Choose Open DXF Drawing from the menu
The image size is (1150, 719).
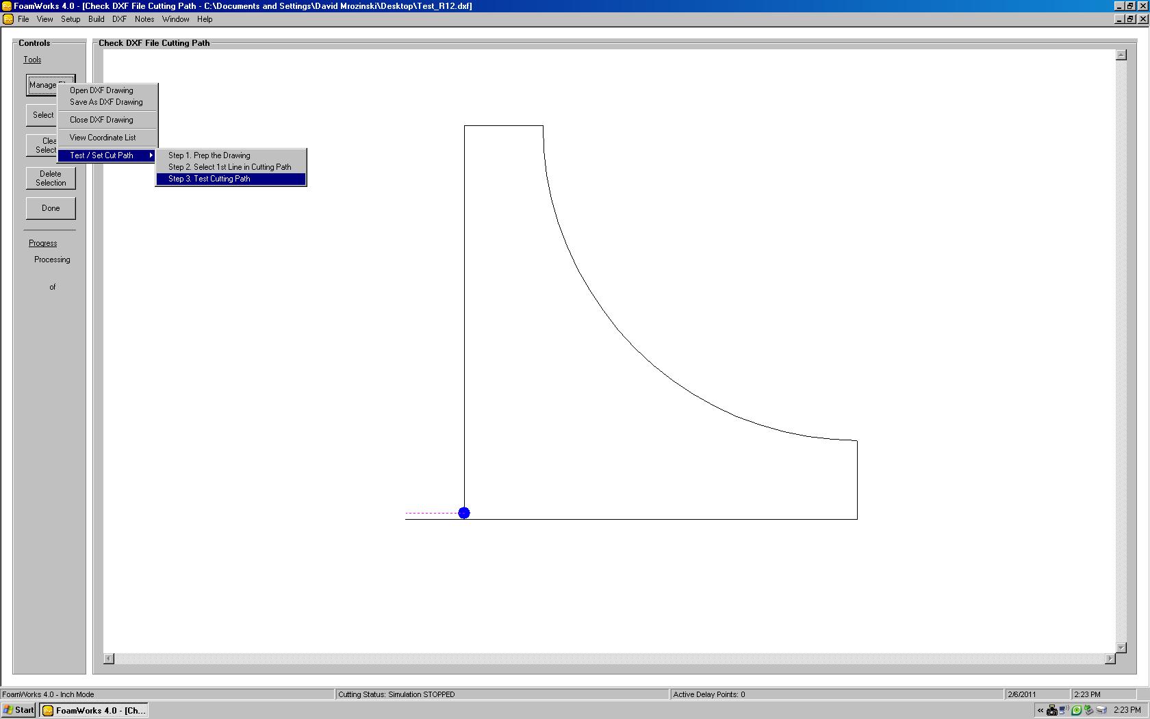(101, 90)
